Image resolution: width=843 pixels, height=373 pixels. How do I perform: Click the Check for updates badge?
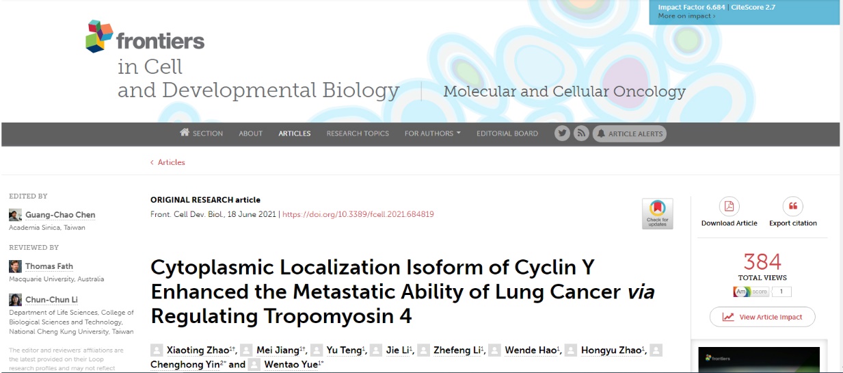coord(657,214)
